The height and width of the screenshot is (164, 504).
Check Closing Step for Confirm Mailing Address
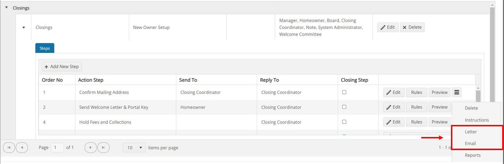344,92
